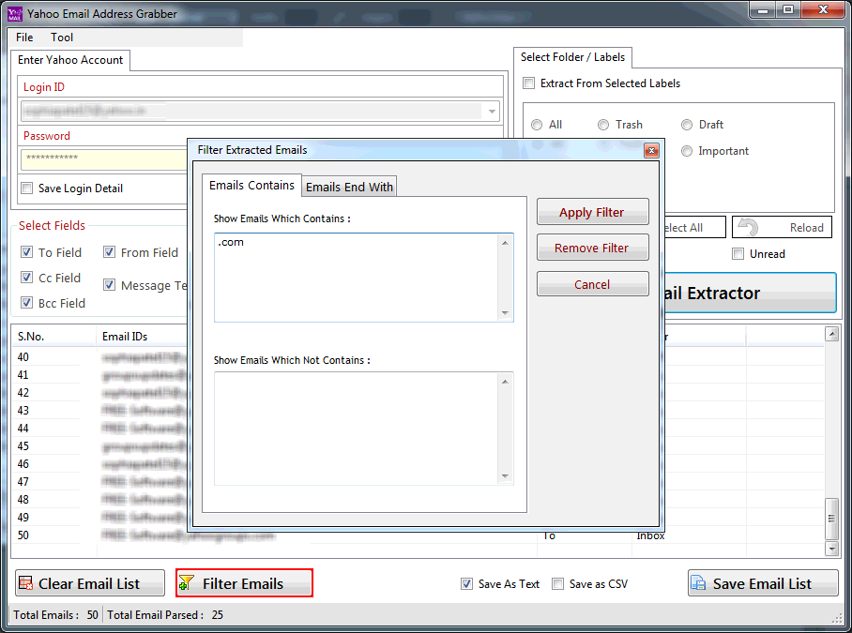Click down arrow of Contains box scrollbar

coord(506,313)
